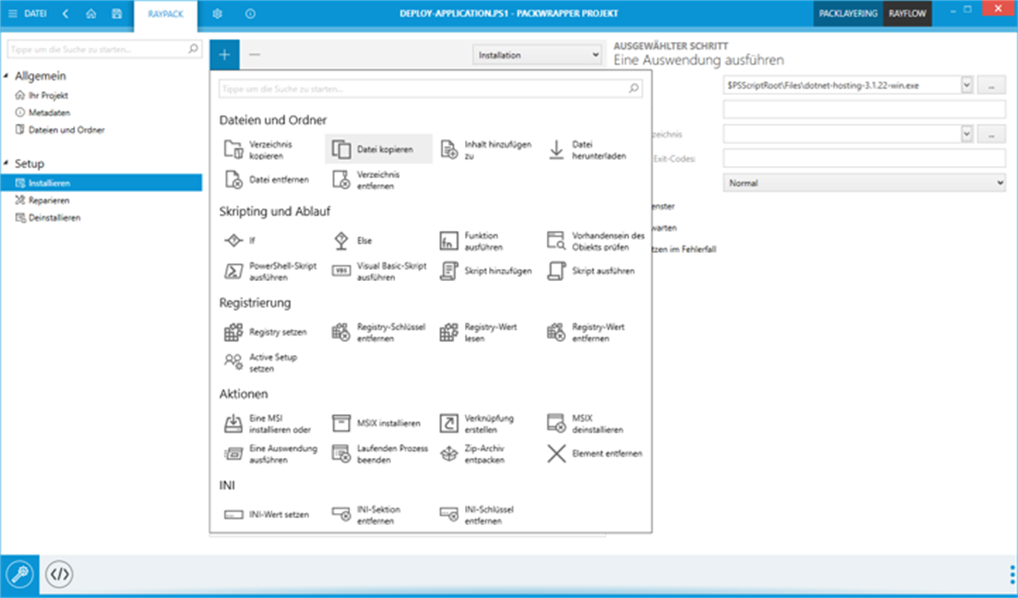Viewport: 1018px width, 598px height.
Task: Select the Active Setup setzen action
Action: point(269,362)
